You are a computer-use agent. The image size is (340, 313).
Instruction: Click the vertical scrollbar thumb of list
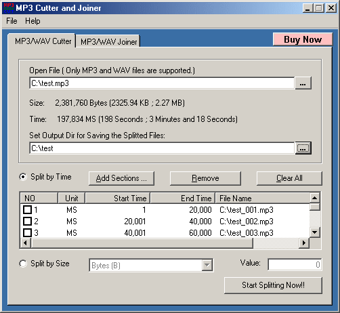pyautogui.click(x=315, y=207)
